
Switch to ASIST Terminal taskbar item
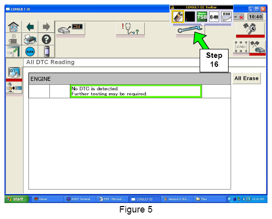[79, 199]
